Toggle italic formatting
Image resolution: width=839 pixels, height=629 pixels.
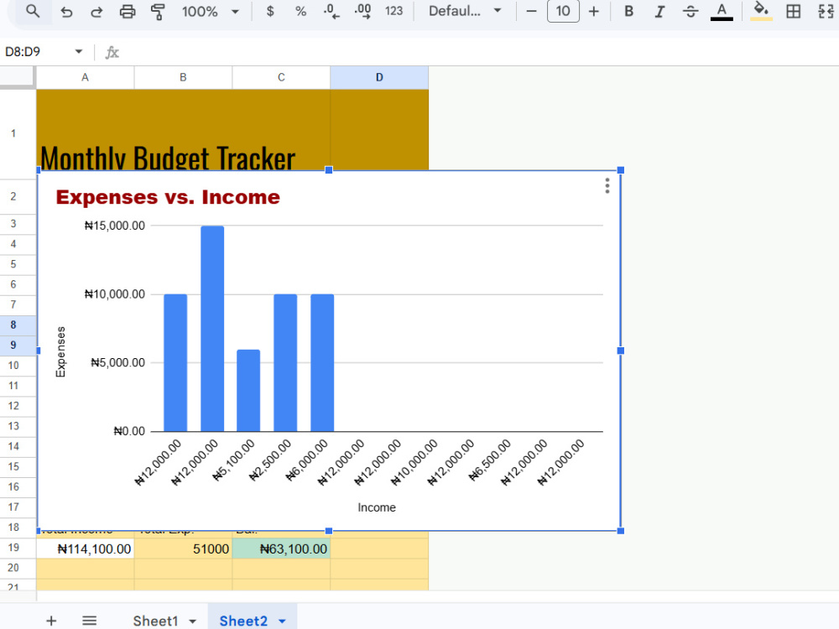[659, 11]
